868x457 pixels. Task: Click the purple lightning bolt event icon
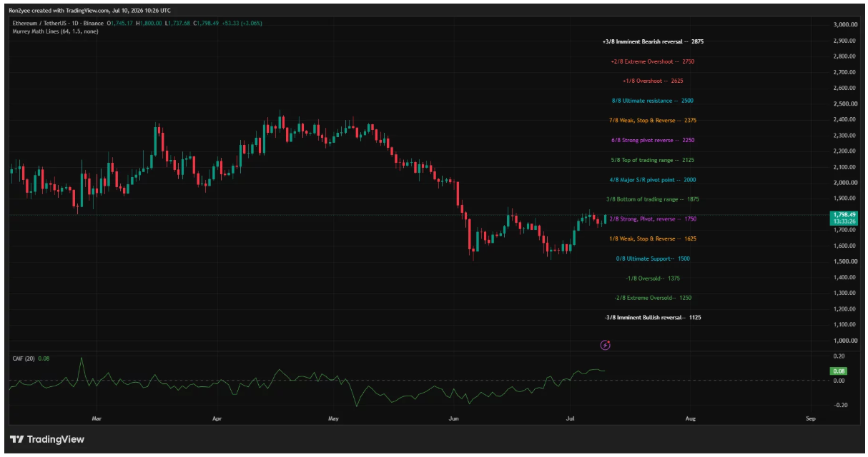(606, 346)
